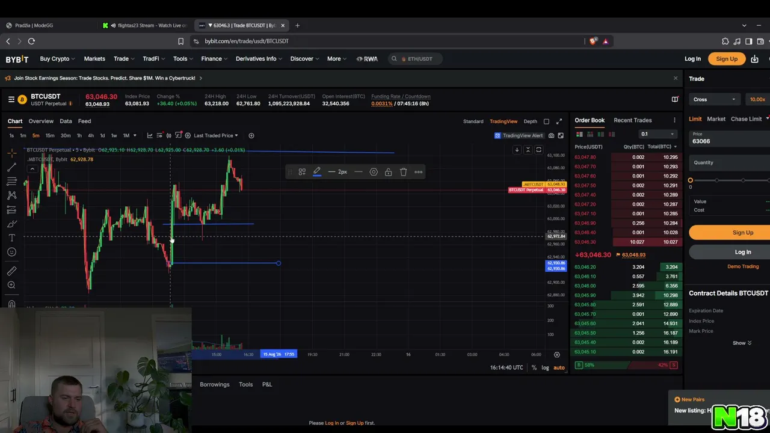Open the Borrowings tab
Image resolution: width=770 pixels, height=433 pixels.
click(215, 384)
